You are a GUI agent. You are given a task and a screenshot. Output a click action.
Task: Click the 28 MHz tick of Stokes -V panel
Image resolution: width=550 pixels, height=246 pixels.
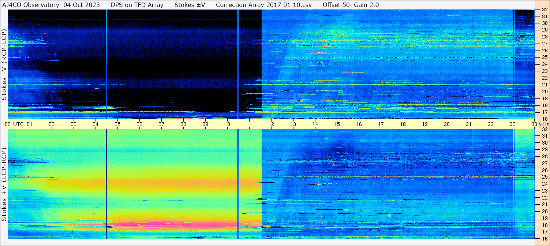click(x=544, y=37)
